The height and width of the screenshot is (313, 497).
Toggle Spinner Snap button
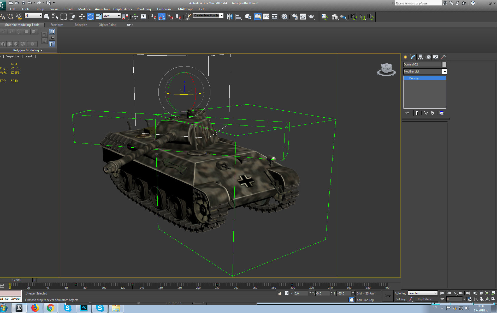[x=178, y=17]
